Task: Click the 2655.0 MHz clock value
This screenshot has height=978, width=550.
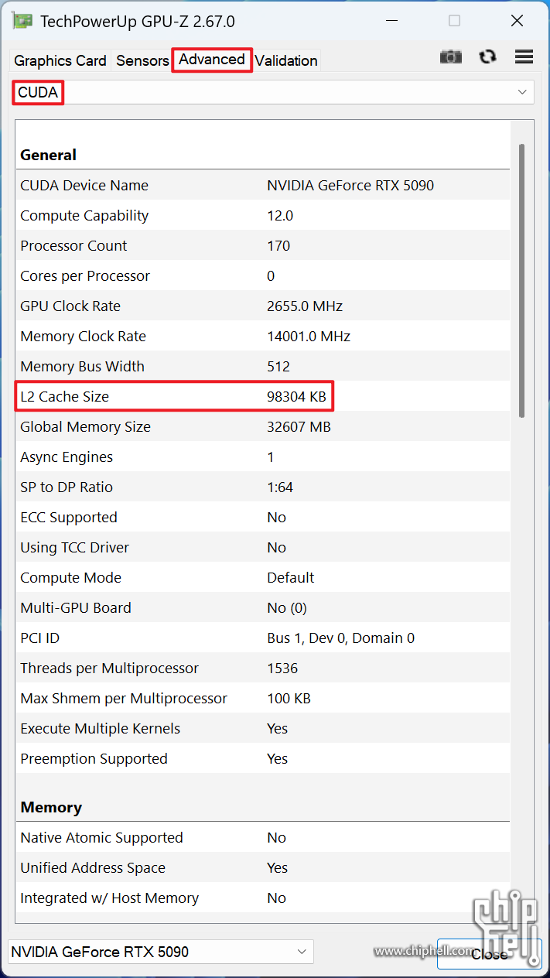Action: 305,306
